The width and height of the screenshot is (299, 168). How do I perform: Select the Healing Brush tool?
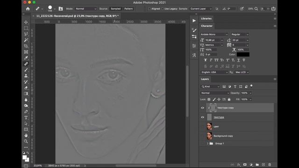(26, 64)
